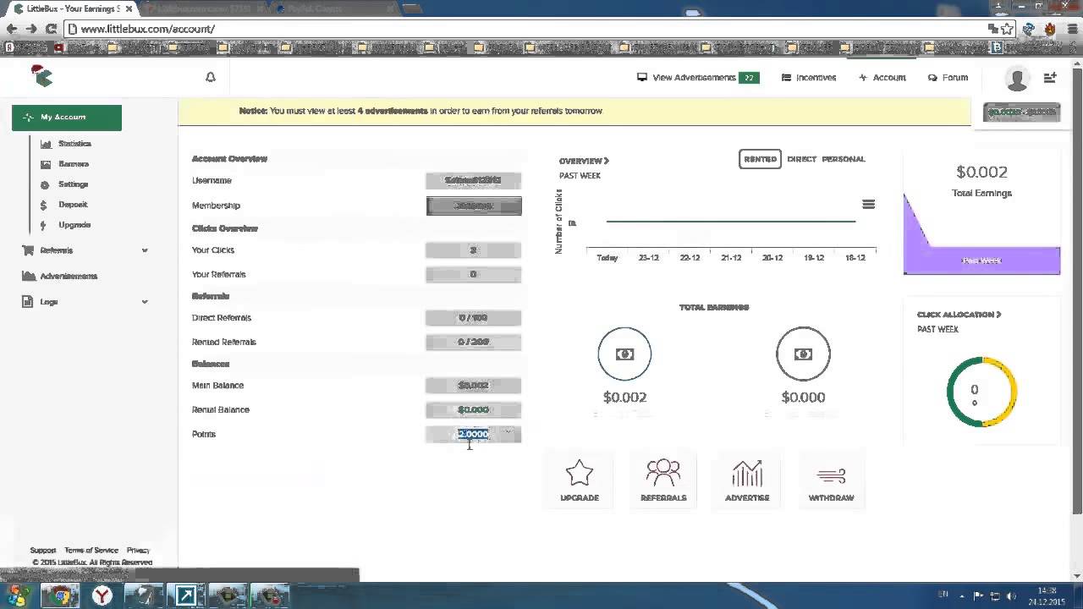
Task: Open the Terms of Service footer link
Action: [x=91, y=551]
